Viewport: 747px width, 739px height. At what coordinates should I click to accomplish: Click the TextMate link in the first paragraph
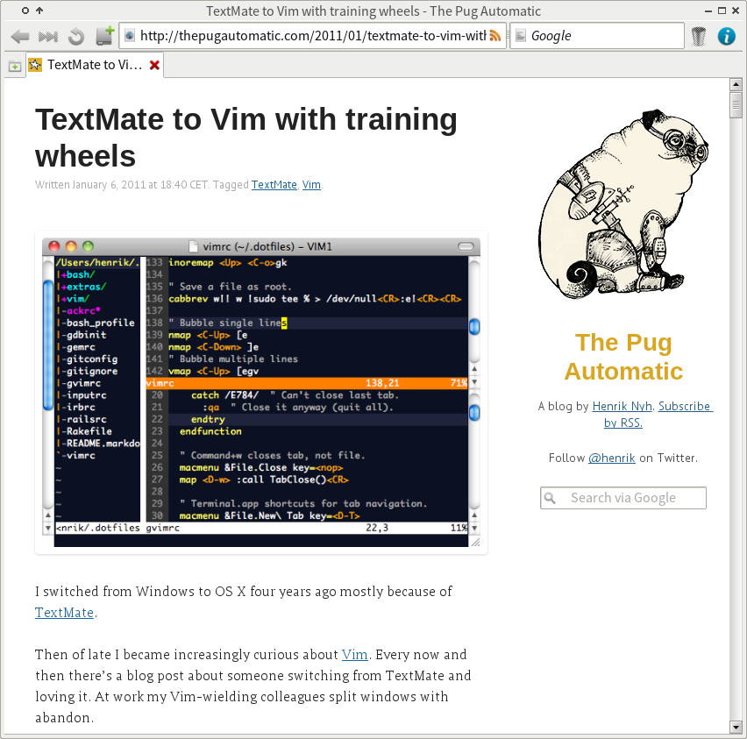[x=64, y=613]
